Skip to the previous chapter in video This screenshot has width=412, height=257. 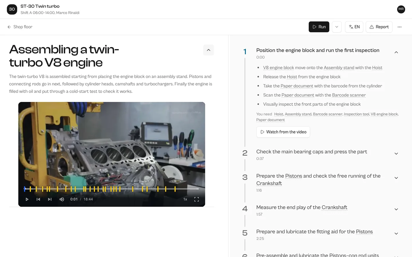click(x=38, y=199)
